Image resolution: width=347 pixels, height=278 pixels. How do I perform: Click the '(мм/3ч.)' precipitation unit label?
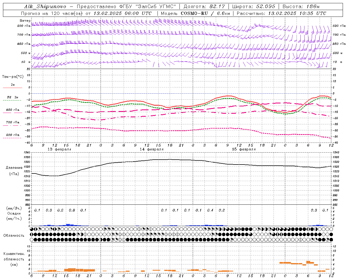point(14,208)
